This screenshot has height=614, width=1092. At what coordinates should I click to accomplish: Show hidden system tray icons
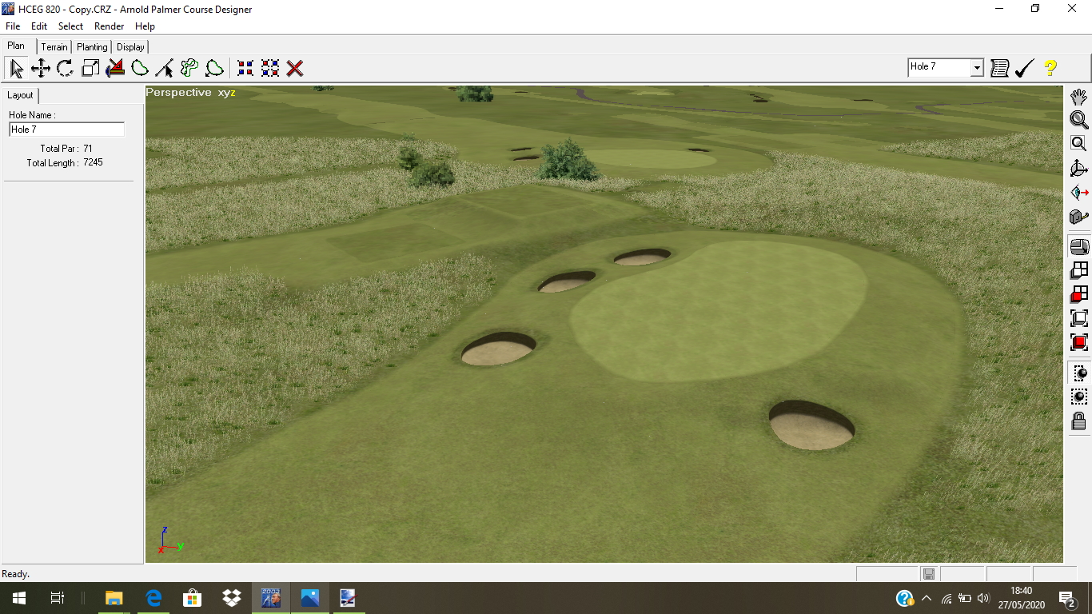pos(927,598)
